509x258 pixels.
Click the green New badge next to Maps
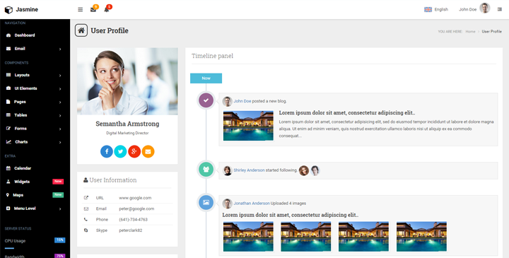(x=58, y=195)
